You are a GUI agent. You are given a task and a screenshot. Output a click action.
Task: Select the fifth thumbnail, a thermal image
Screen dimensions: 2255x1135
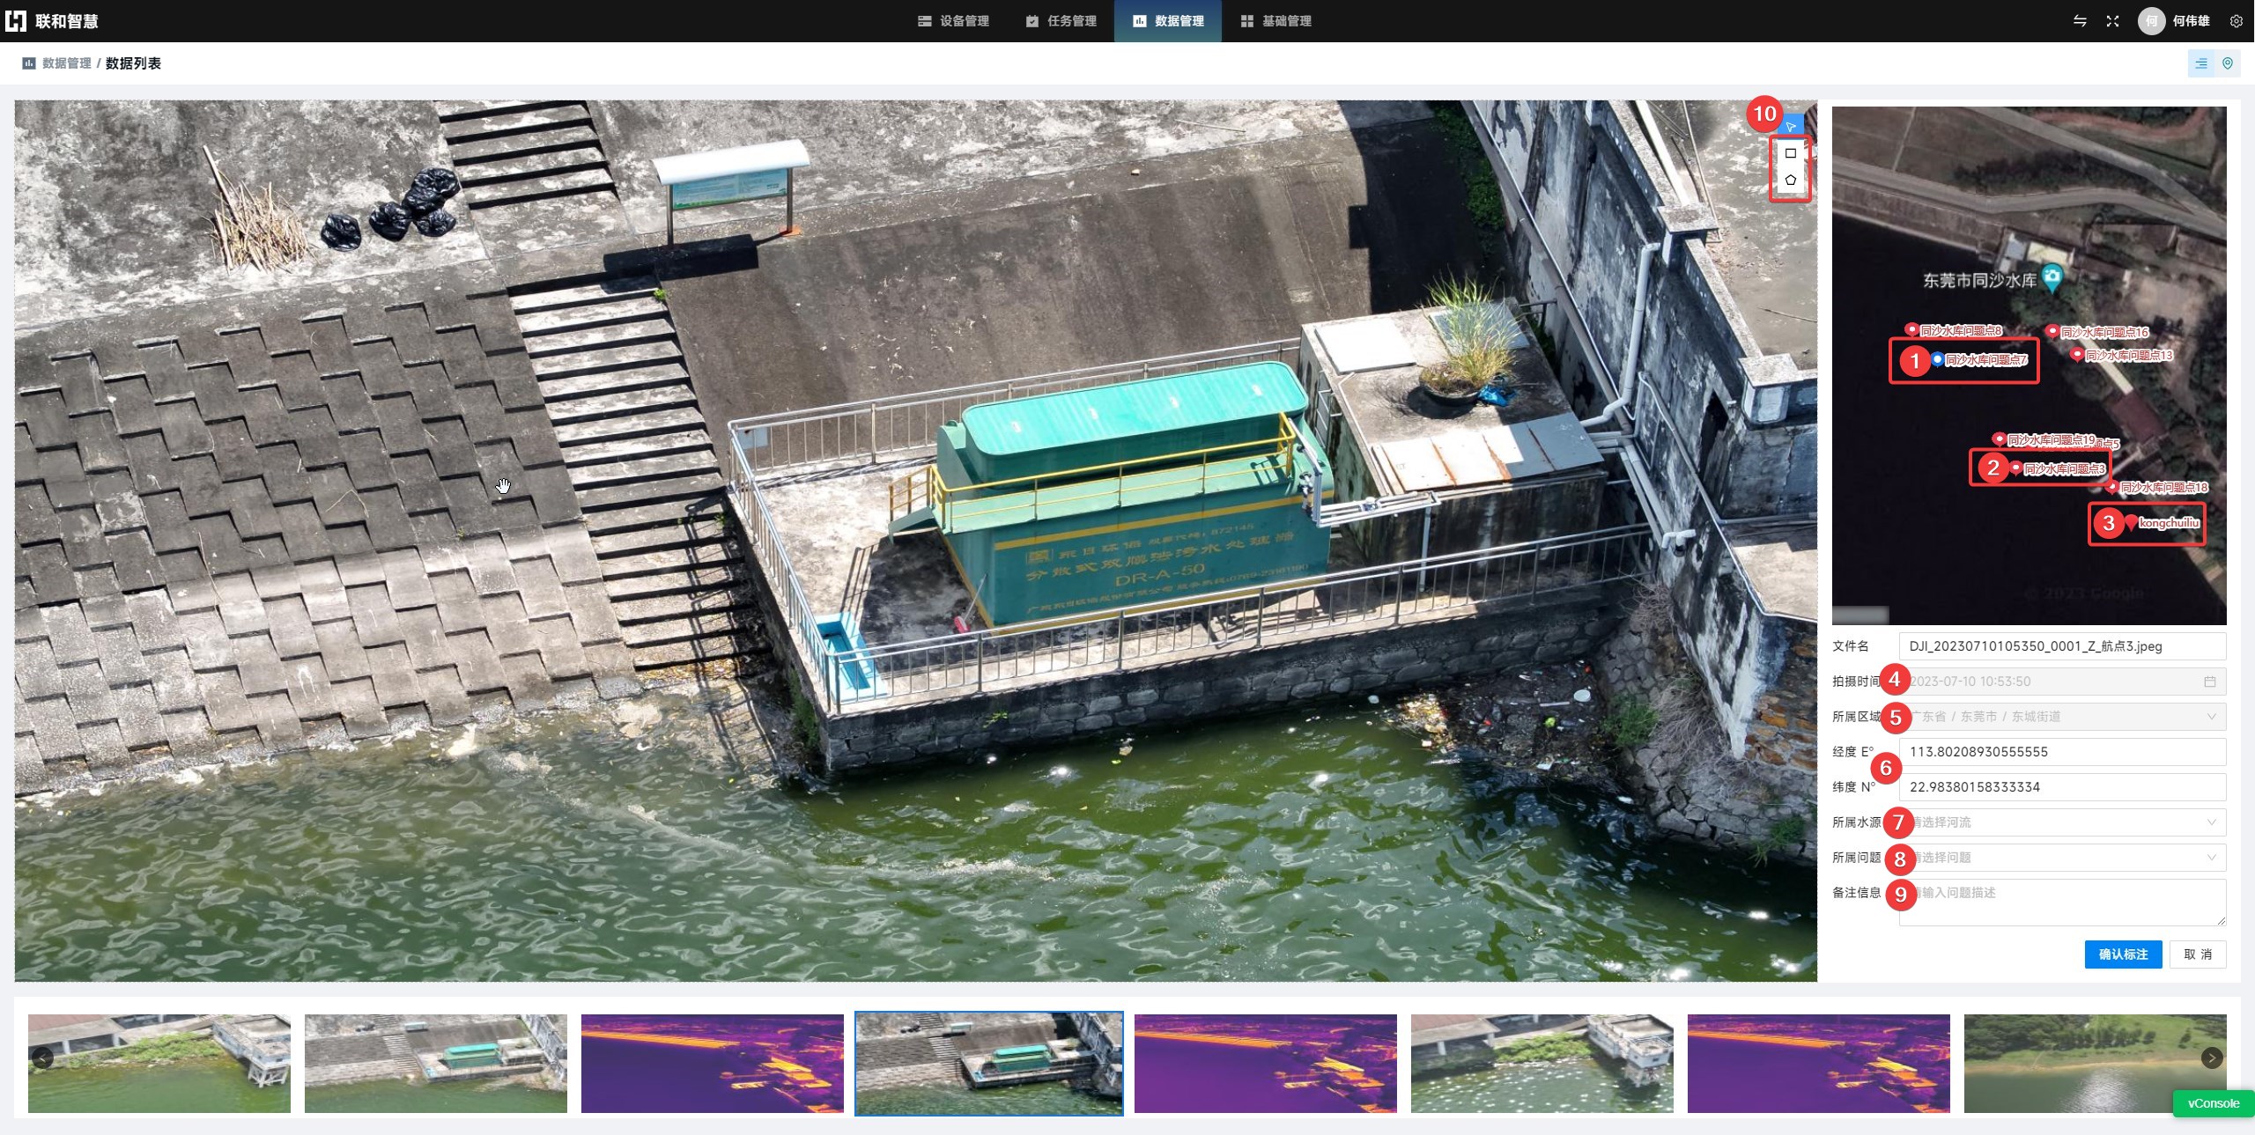click(x=1266, y=1064)
